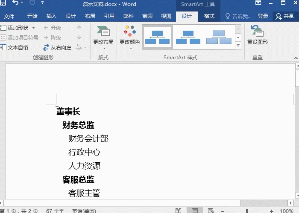Click the vertical scrollbar down arrow
The width and height of the screenshot is (299, 213).
click(297, 195)
